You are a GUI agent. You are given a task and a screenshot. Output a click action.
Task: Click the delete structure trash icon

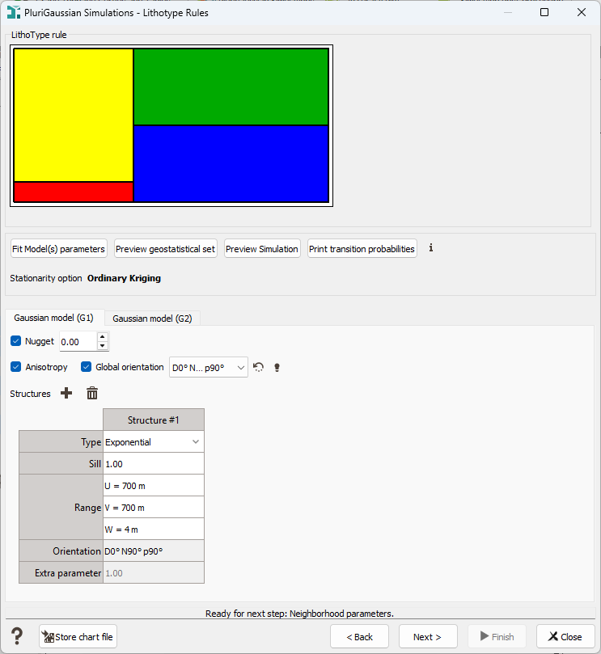coord(92,393)
